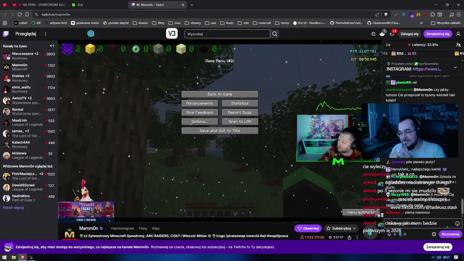
Task: Open the Bonkol channel in sidebar
Action: coord(29,111)
